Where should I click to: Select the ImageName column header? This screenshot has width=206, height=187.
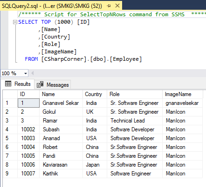click(183, 94)
